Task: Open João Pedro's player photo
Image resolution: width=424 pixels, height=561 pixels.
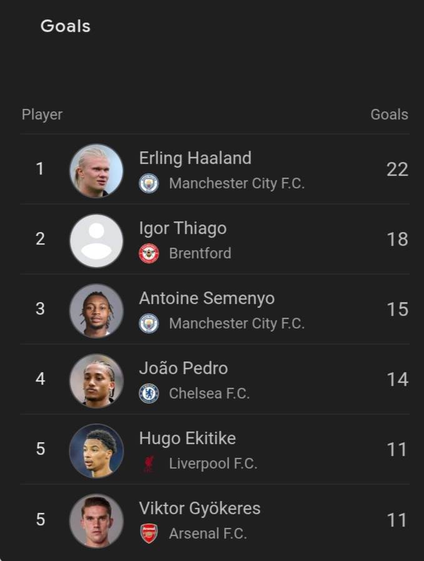Action: 96,381
